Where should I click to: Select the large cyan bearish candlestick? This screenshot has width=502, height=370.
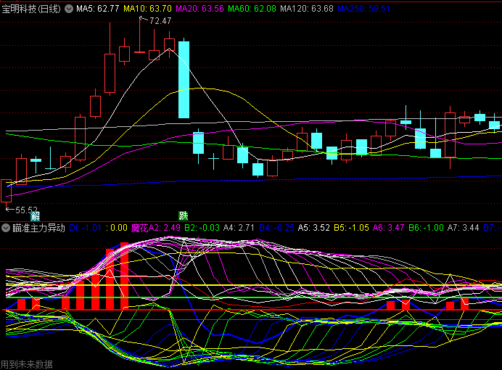coord(184,79)
